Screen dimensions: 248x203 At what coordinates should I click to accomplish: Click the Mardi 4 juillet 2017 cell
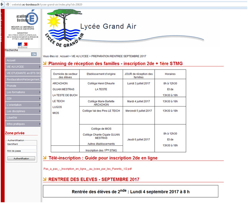point(138,101)
